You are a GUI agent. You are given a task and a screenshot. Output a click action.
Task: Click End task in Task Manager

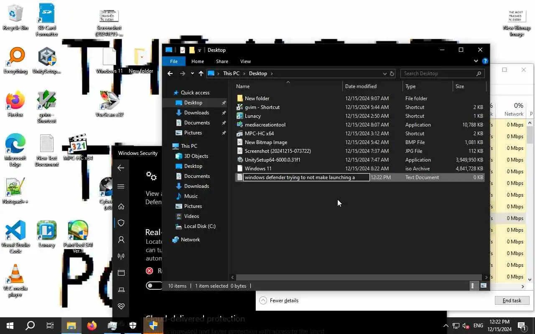(512, 301)
